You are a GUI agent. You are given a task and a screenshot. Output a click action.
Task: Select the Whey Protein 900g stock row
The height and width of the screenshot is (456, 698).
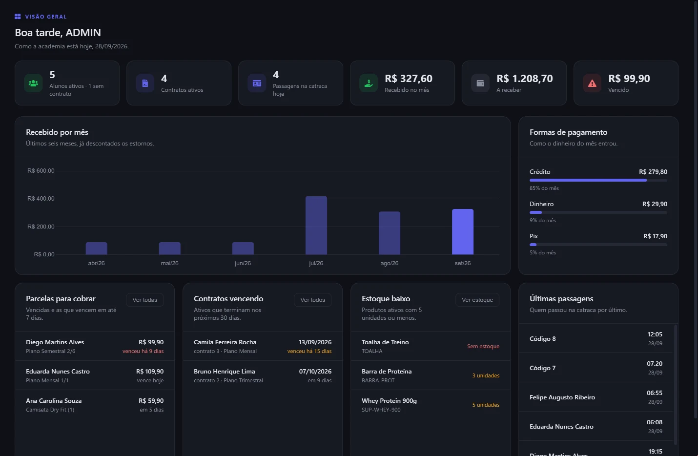(431, 405)
